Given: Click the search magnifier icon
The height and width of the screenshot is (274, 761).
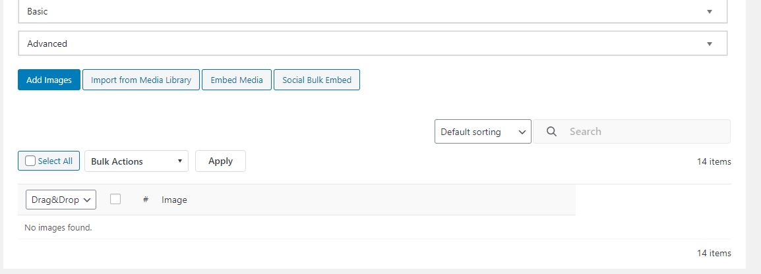Looking at the screenshot, I should point(552,132).
